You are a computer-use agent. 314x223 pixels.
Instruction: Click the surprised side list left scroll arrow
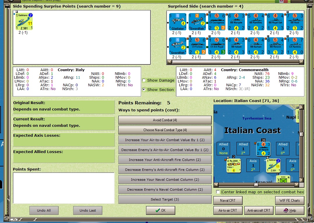pos(169,62)
